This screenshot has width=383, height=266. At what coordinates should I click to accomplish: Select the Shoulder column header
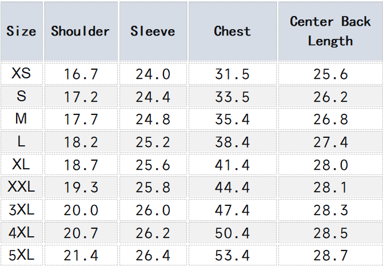point(80,31)
